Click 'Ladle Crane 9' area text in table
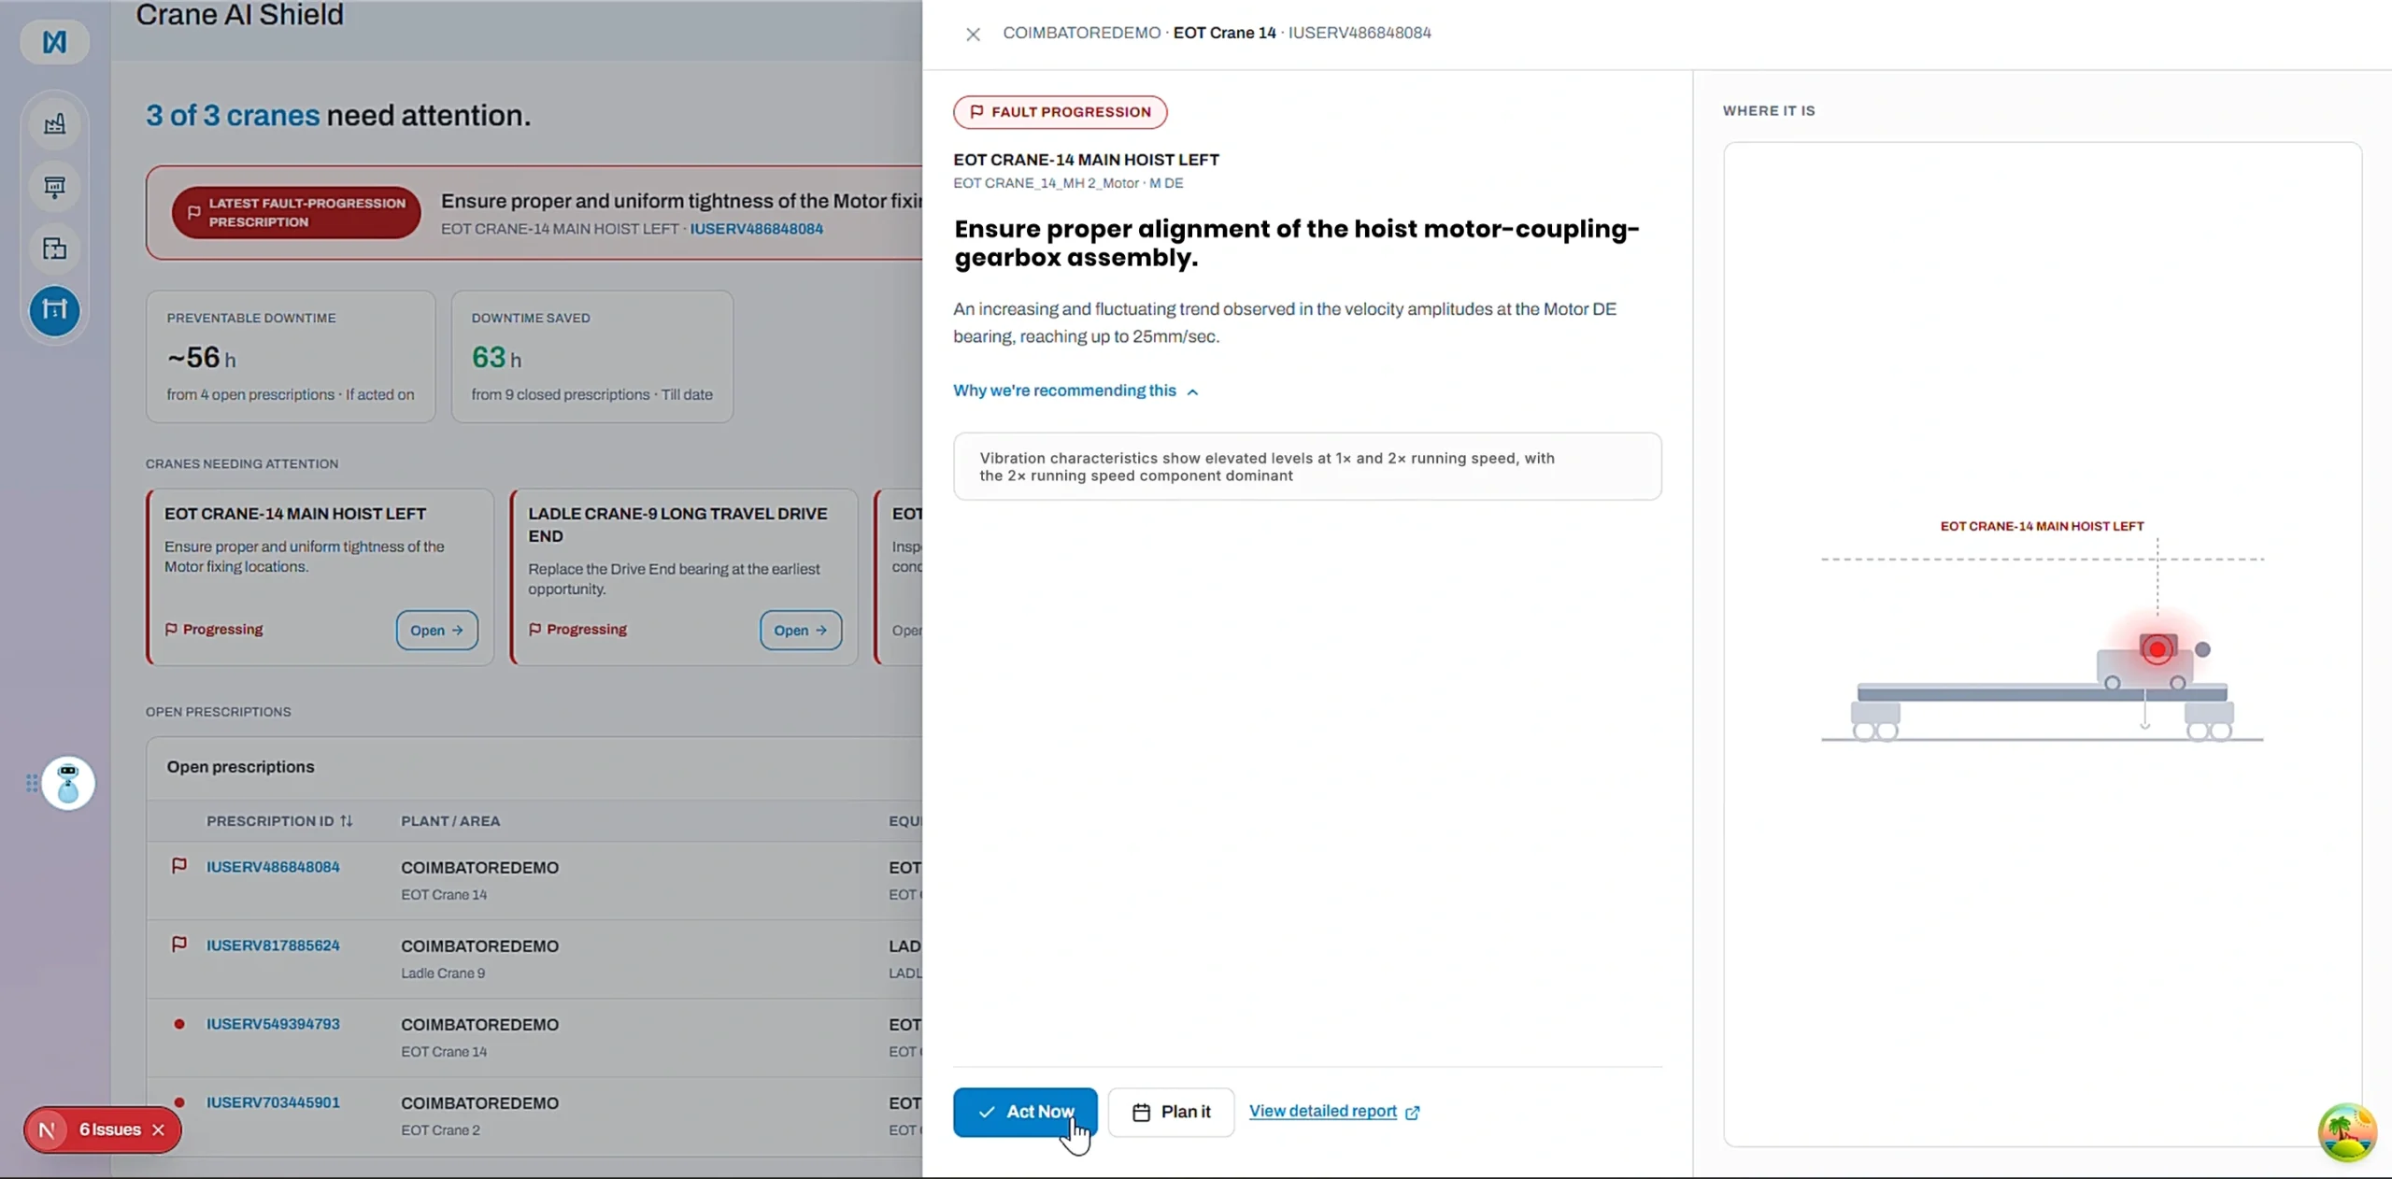This screenshot has width=2392, height=1179. tap(443, 973)
